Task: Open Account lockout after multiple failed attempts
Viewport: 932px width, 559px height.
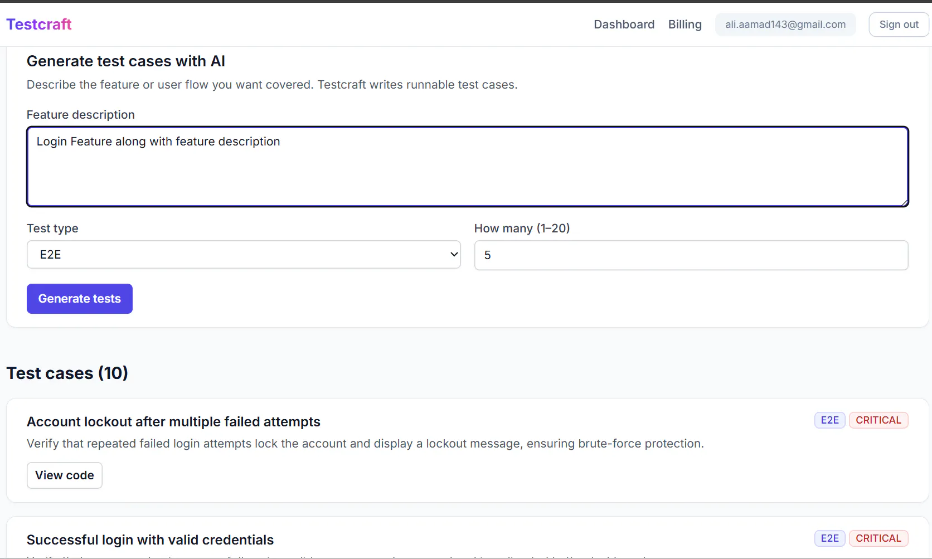Action: [x=173, y=422]
